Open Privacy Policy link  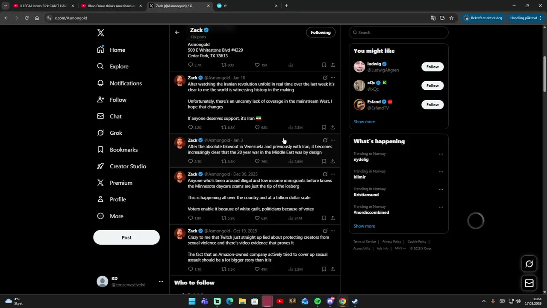391,242
